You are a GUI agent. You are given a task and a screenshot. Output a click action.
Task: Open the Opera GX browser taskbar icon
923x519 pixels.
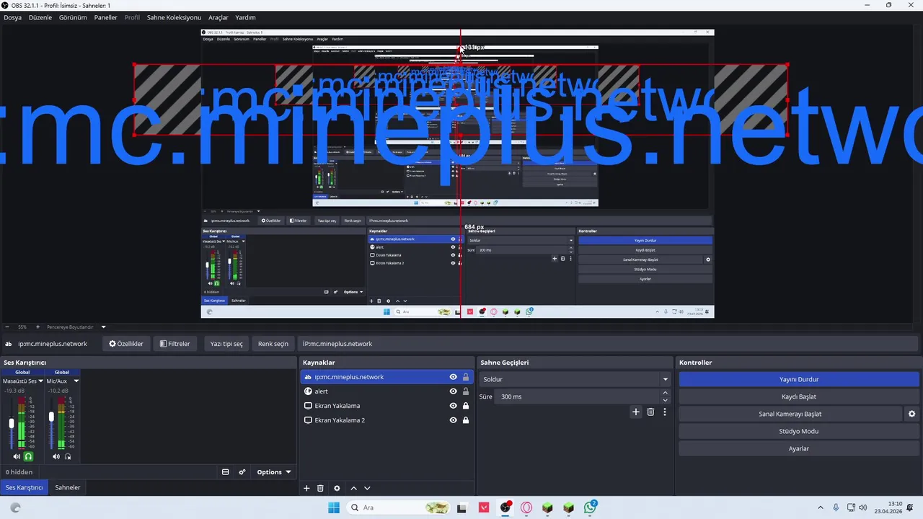click(x=526, y=507)
